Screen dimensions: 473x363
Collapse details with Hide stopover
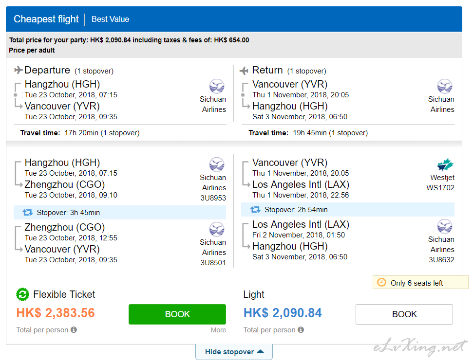pyautogui.click(x=234, y=351)
